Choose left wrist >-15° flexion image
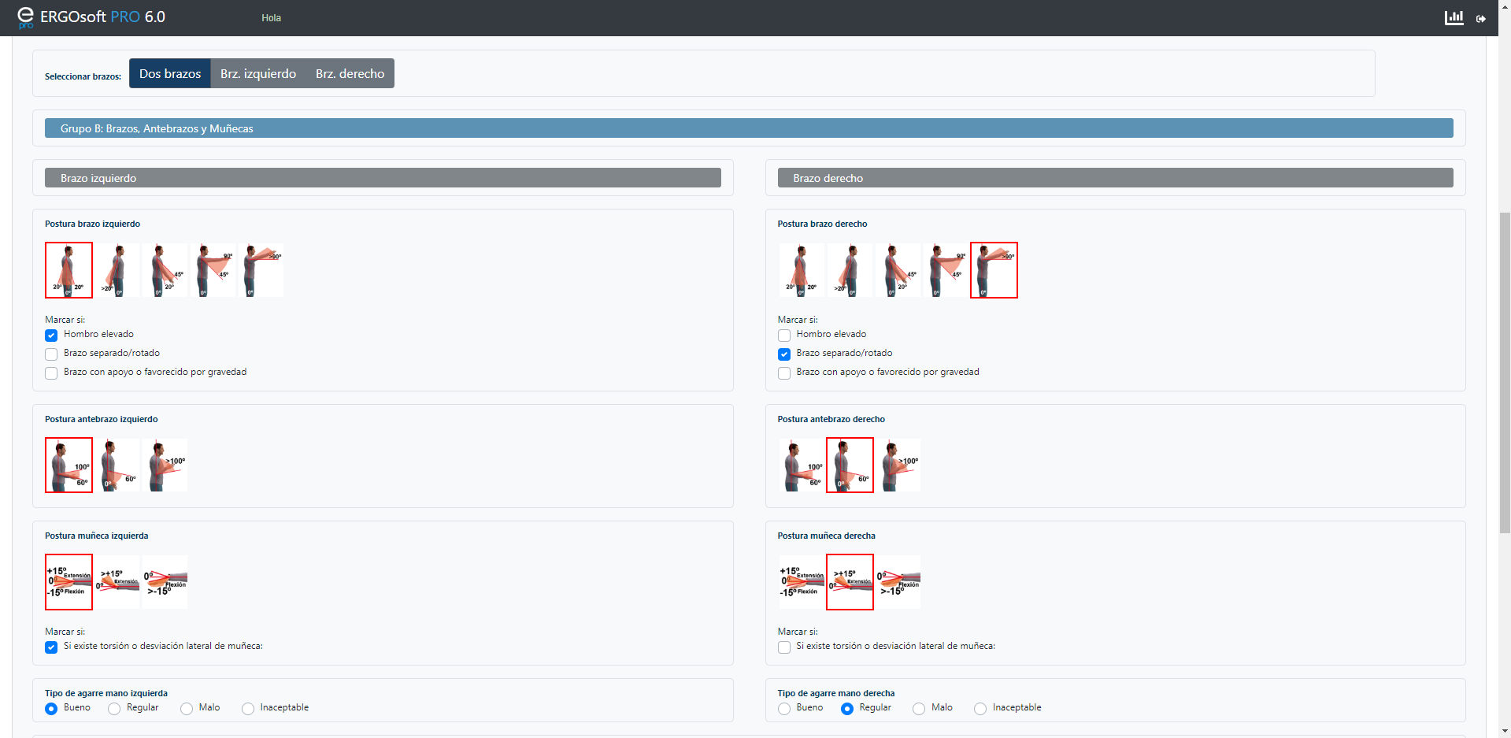 (165, 582)
